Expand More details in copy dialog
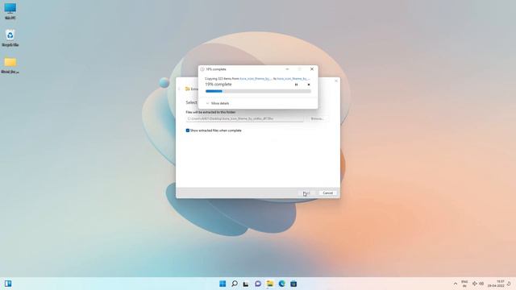The image size is (516, 290). pyautogui.click(x=218, y=103)
